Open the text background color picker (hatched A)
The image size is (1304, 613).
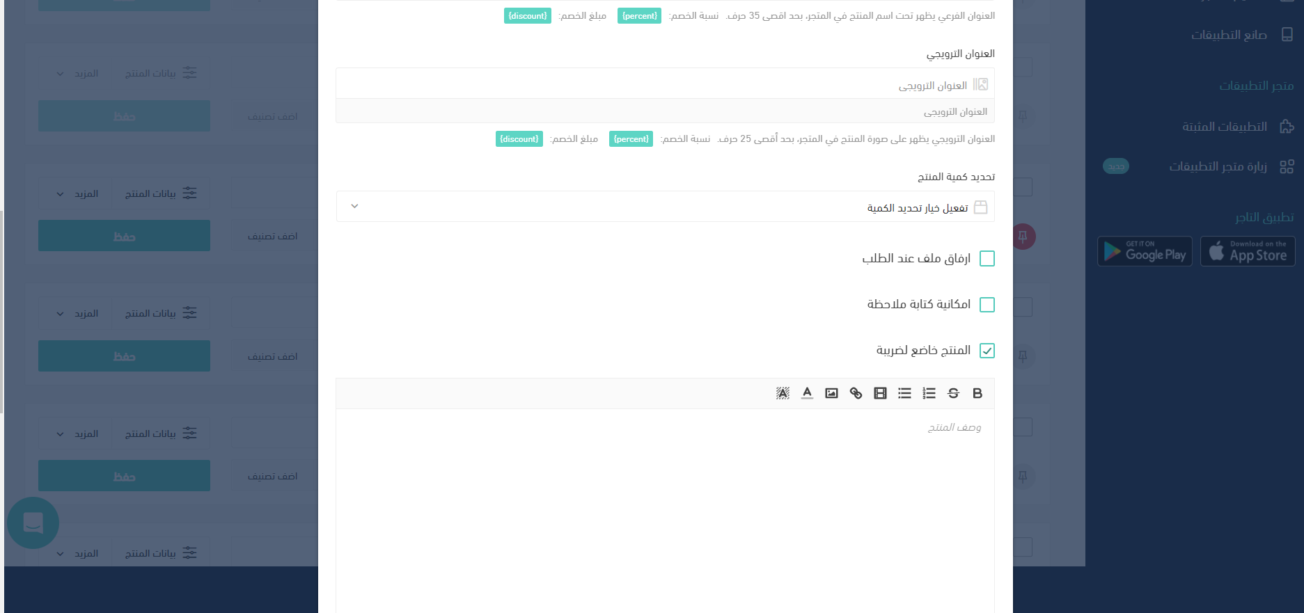[783, 393]
